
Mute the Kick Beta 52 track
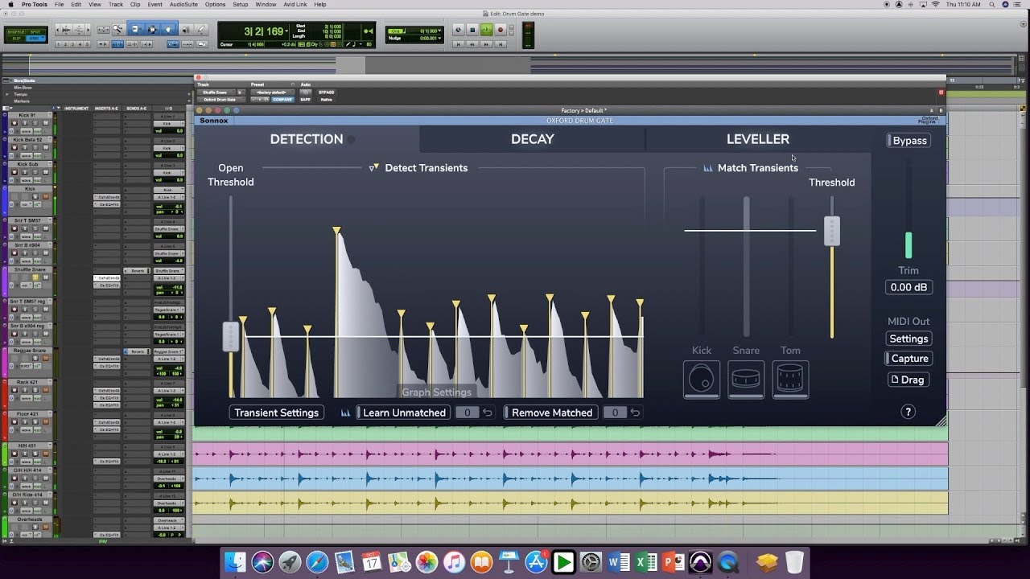(46, 148)
